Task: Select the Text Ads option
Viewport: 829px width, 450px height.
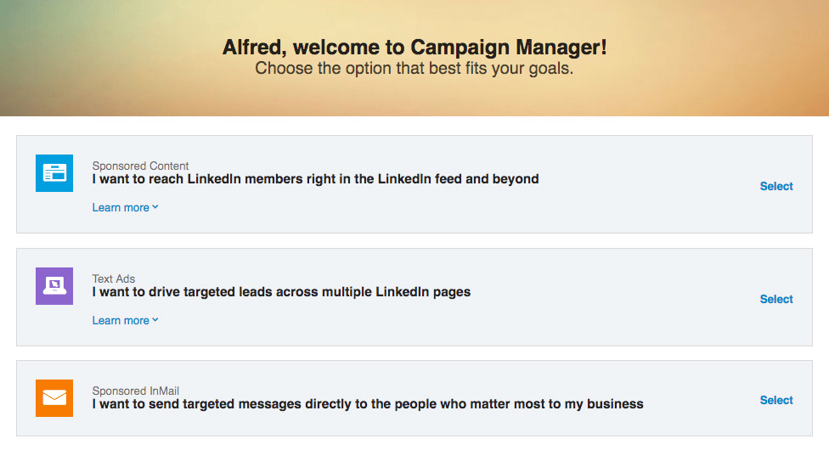Action: click(x=775, y=299)
